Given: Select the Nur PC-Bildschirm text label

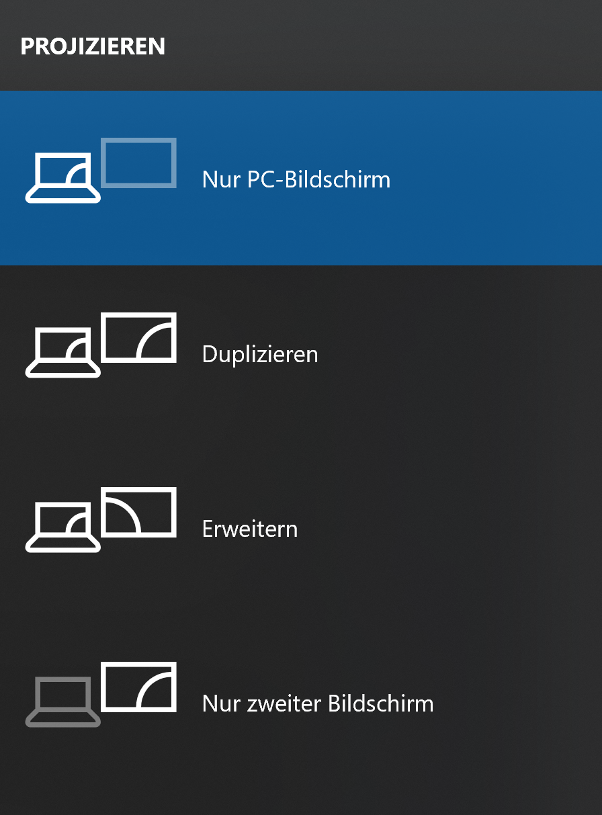Looking at the screenshot, I should click(296, 179).
